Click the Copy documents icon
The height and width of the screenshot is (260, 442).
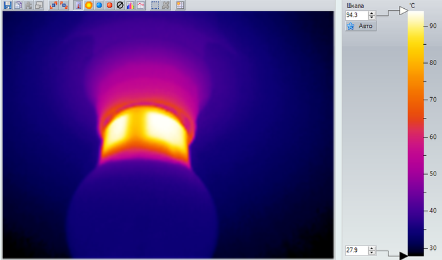[18, 5]
